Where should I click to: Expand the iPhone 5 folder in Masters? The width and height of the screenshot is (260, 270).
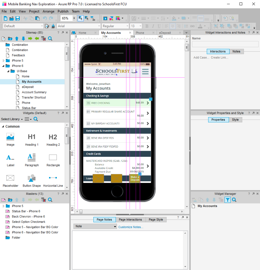(3, 206)
